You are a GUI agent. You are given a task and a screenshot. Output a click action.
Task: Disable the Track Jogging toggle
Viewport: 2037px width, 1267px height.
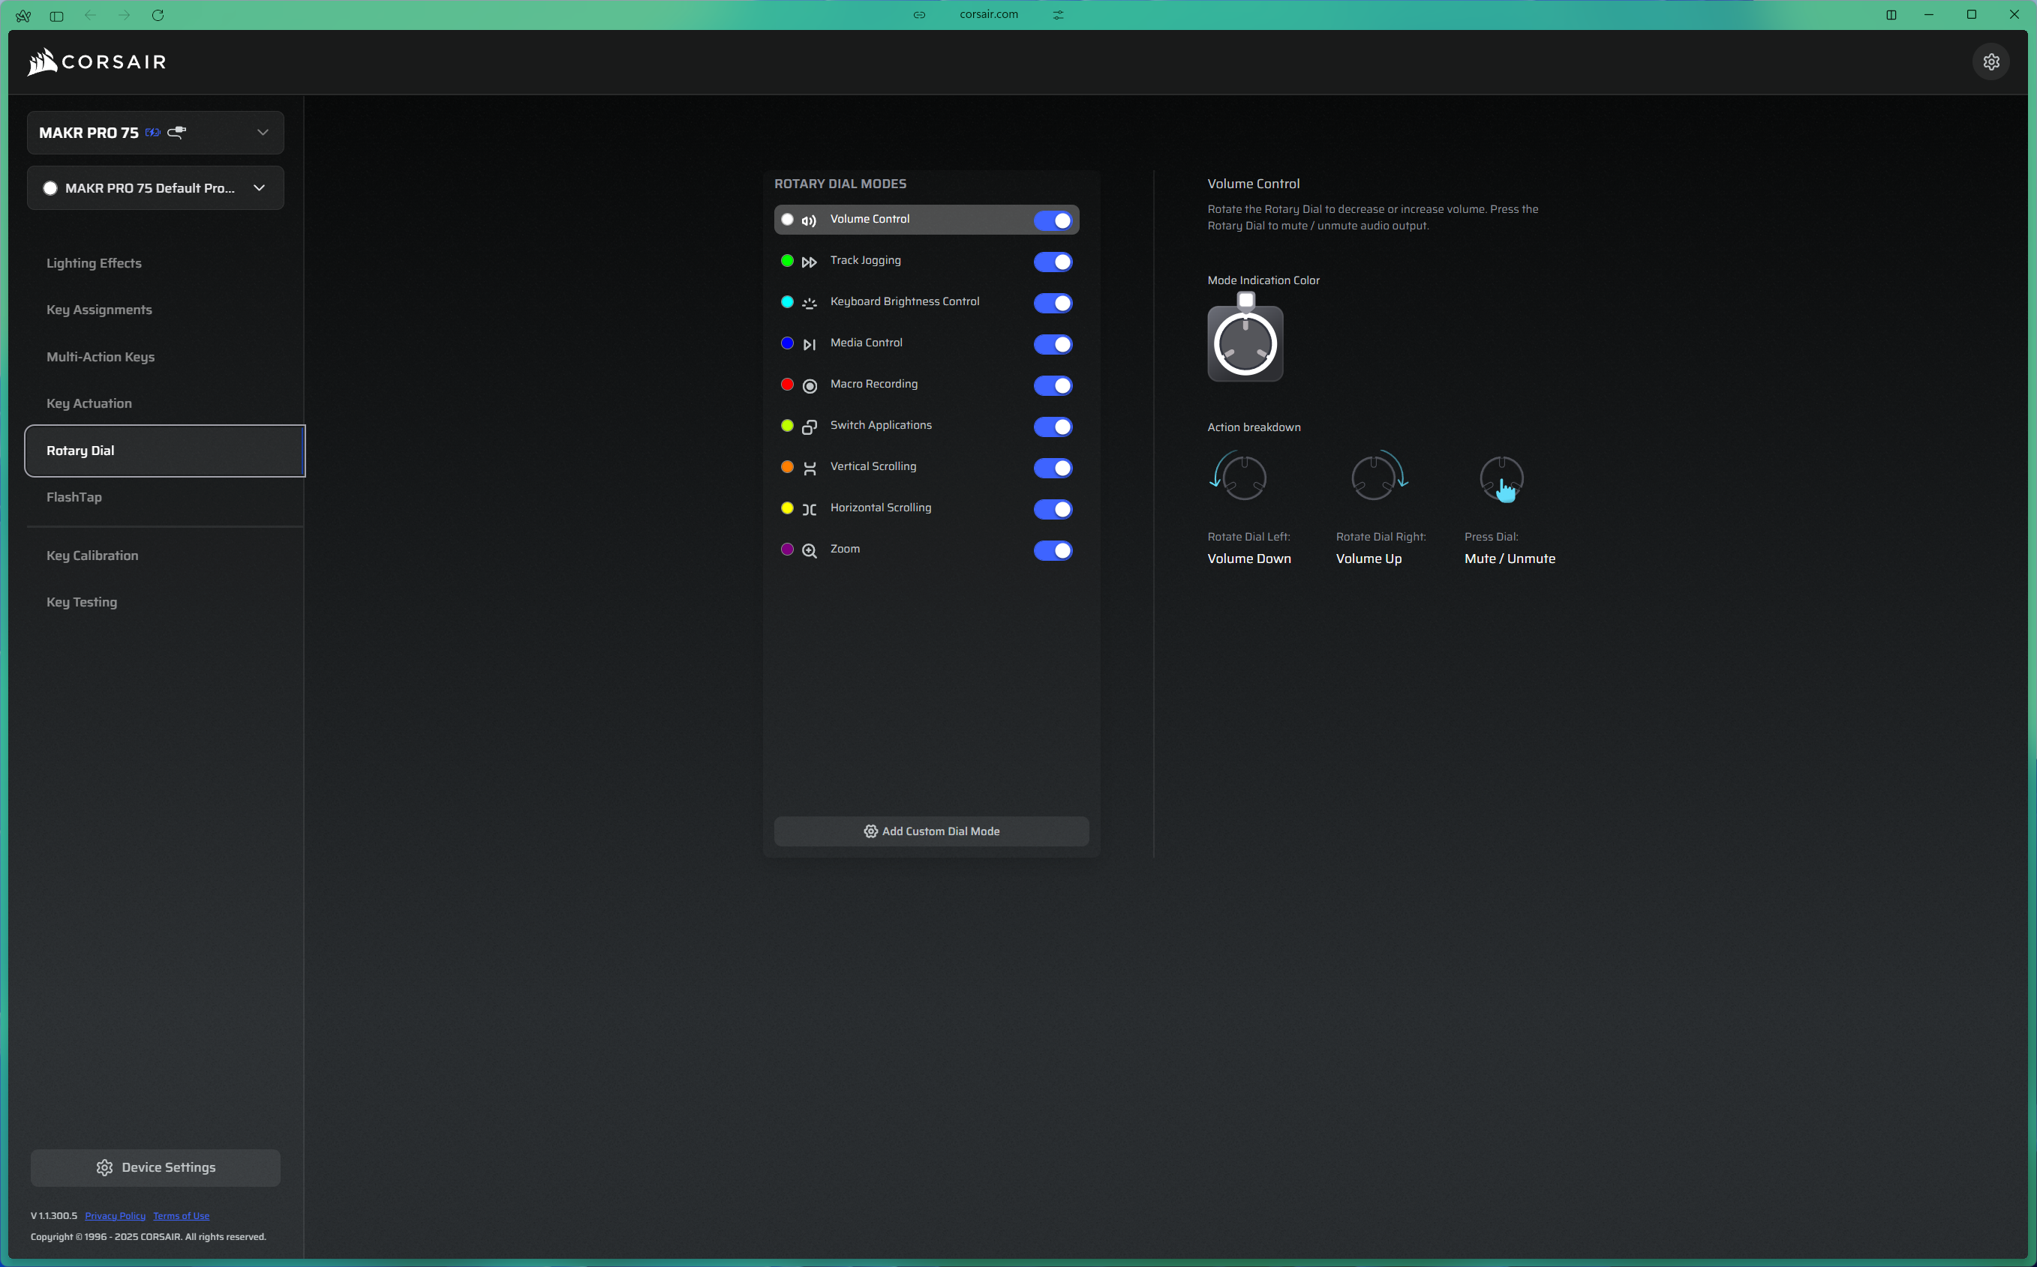[x=1053, y=262]
